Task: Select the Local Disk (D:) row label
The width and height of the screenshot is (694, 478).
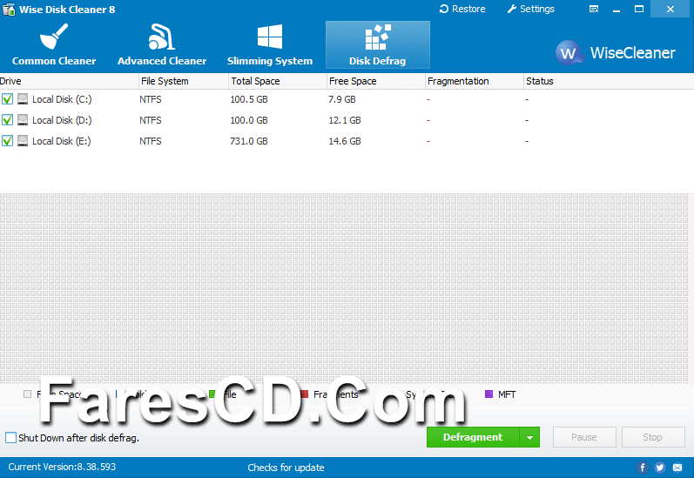Action: (62, 120)
